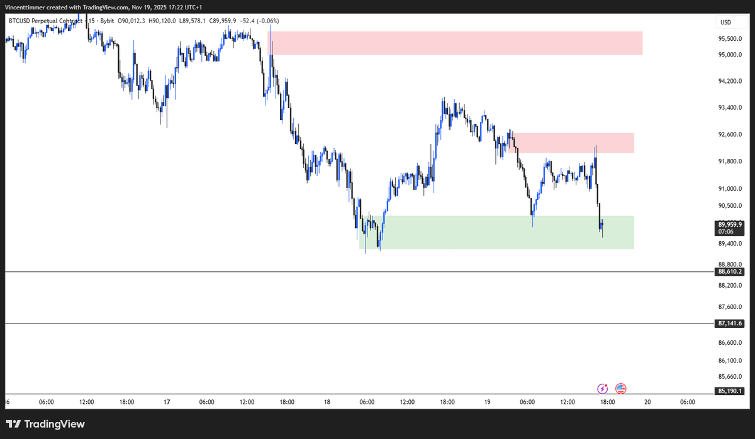Select the 89,959.9 current price label
The height and width of the screenshot is (439, 755).
[x=730, y=224]
